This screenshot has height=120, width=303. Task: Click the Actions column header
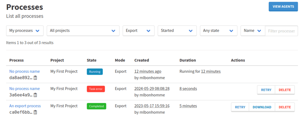238,60
